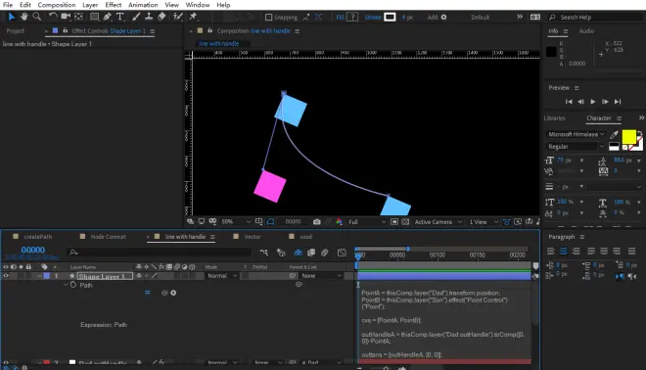Image resolution: width=646 pixels, height=370 pixels.
Task: Jump to last frame in Preview
Action: click(618, 102)
